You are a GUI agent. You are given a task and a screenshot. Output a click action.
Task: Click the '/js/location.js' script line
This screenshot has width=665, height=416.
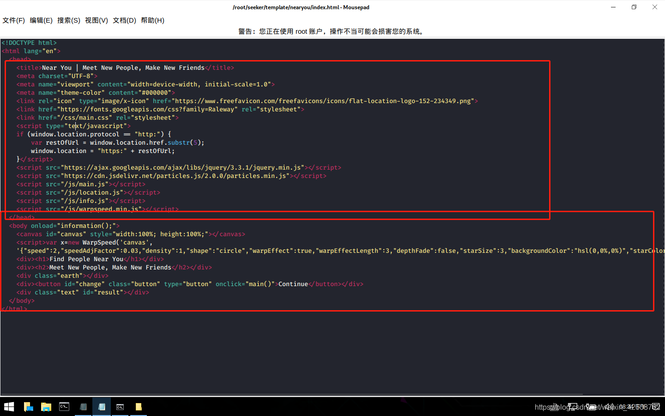[x=88, y=193]
